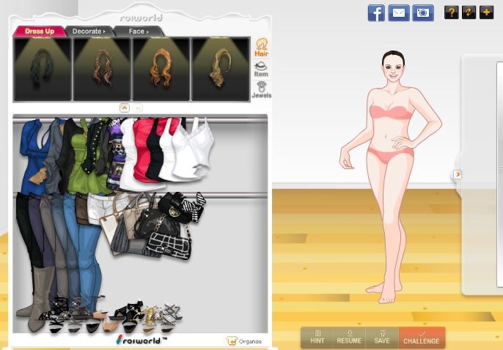Screen dimensions: 503x350
Task: Click the yellow plus icon
Action: [x=486, y=12]
